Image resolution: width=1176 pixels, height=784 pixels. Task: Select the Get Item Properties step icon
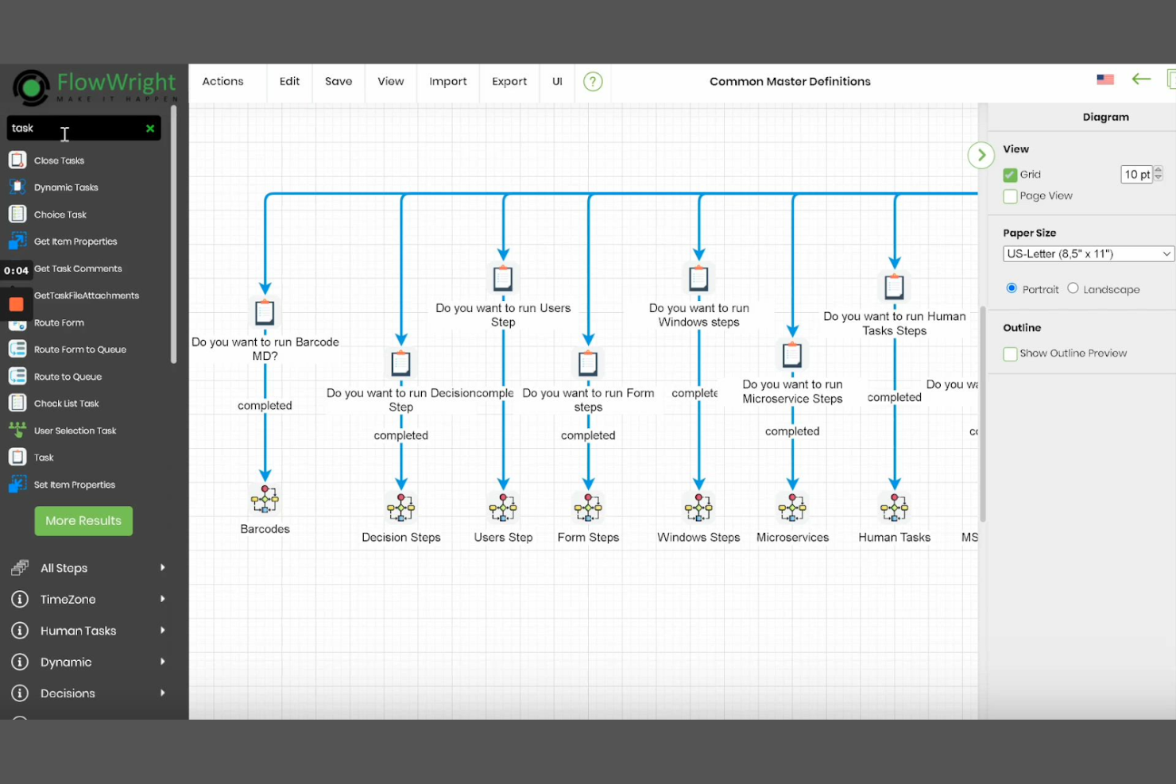pos(17,241)
